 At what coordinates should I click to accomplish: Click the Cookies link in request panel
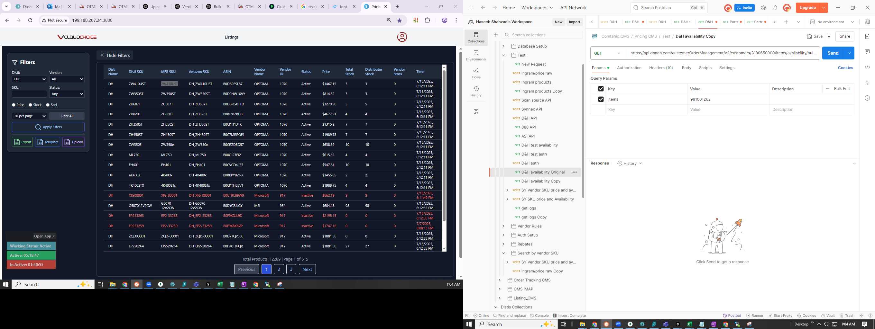point(845,68)
